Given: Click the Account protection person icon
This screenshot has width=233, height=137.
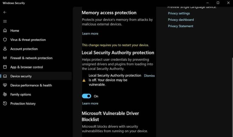Looking at the screenshot, I should [x=5, y=49].
